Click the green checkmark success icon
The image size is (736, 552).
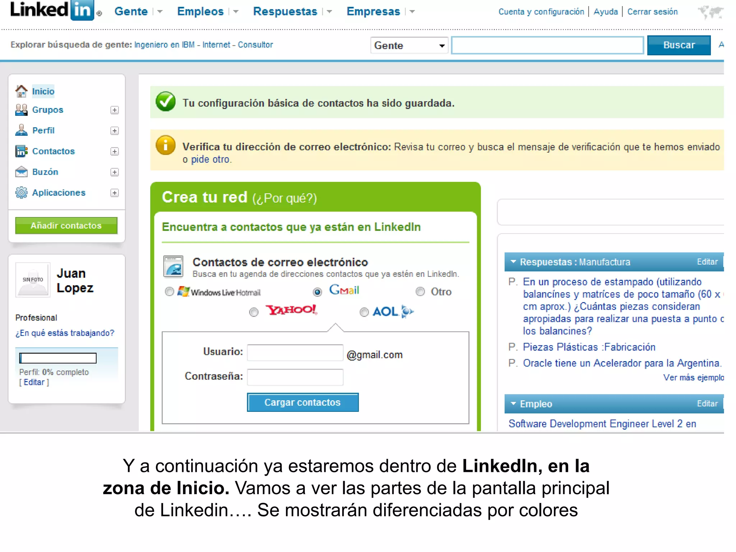click(166, 102)
